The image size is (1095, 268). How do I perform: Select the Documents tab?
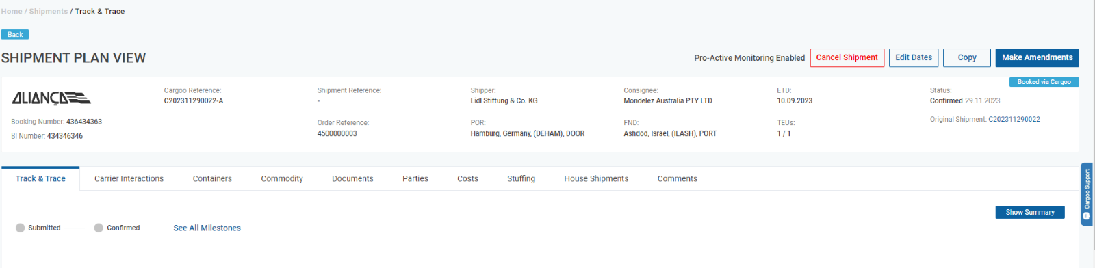[x=352, y=179]
